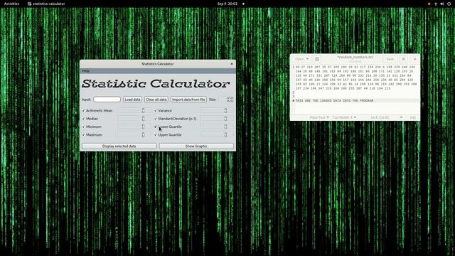Toggle the Median checkbox
This screenshot has width=455, height=256.
pos(84,119)
